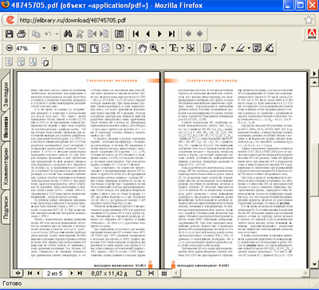
Task: Open the text select tool dropdown
Action: (183, 49)
